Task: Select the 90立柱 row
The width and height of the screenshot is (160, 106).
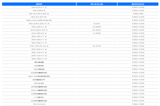Action: [x=80, y=83]
